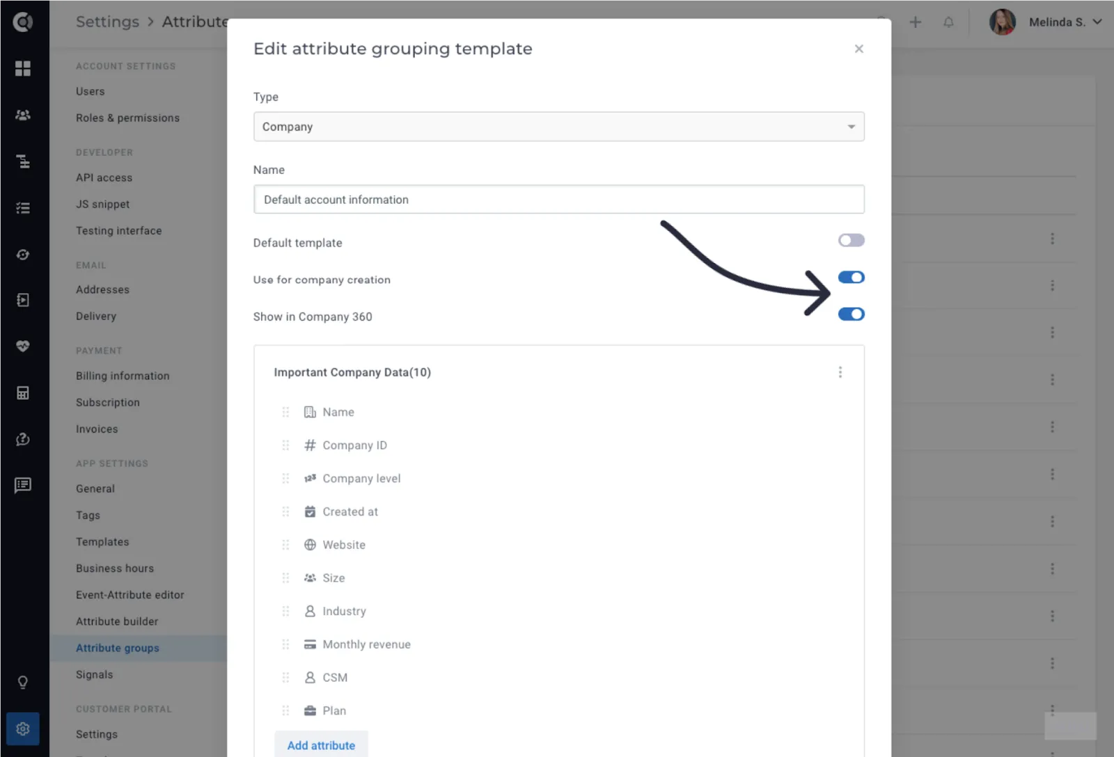Image resolution: width=1114 pixels, height=757 pixels.
Task: Open Important Company Data three-dot menu
Action: 840,372
